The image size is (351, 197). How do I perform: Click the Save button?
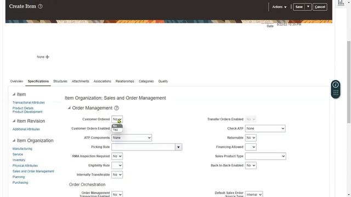pyautogui.click(x=299, y=7)
